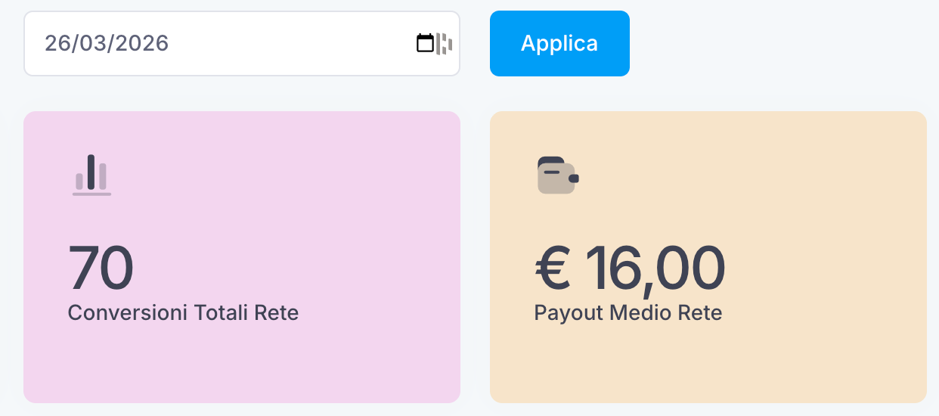This screenshot has width=939, height=416.
Task: Click the Conversioni Totali Rete label
Action: click(183, 312)
